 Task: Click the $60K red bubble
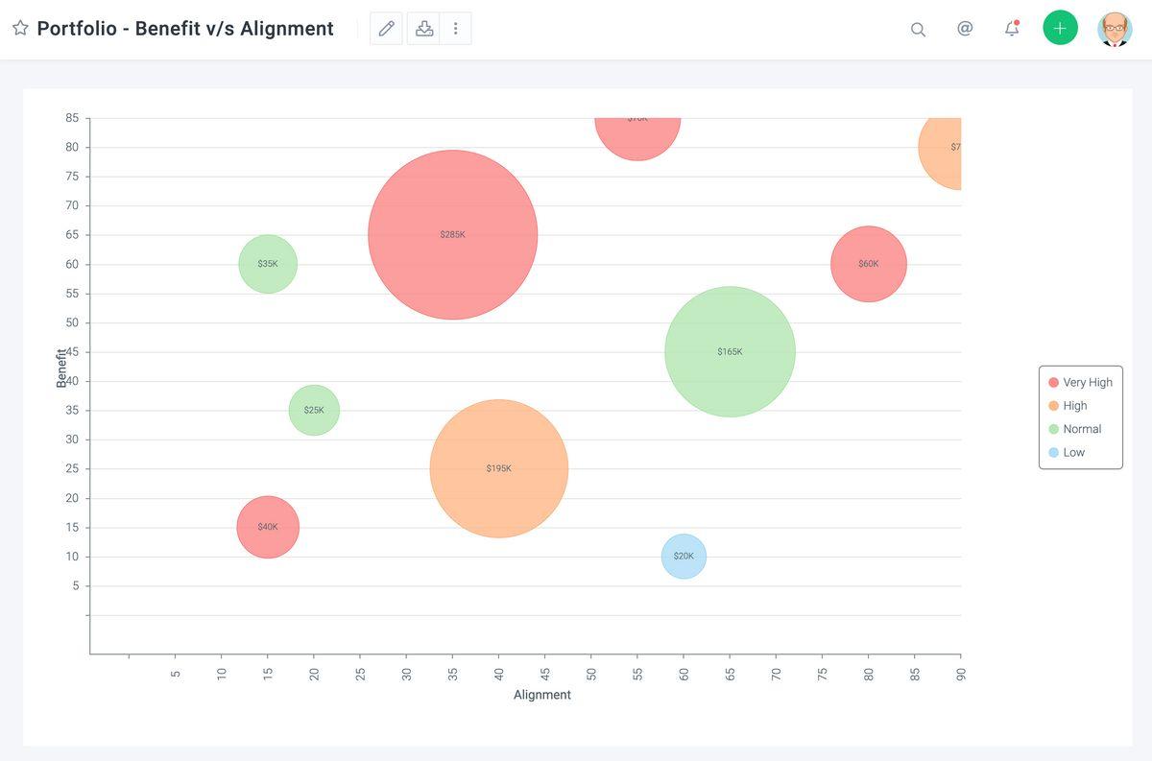coord(868,264)
